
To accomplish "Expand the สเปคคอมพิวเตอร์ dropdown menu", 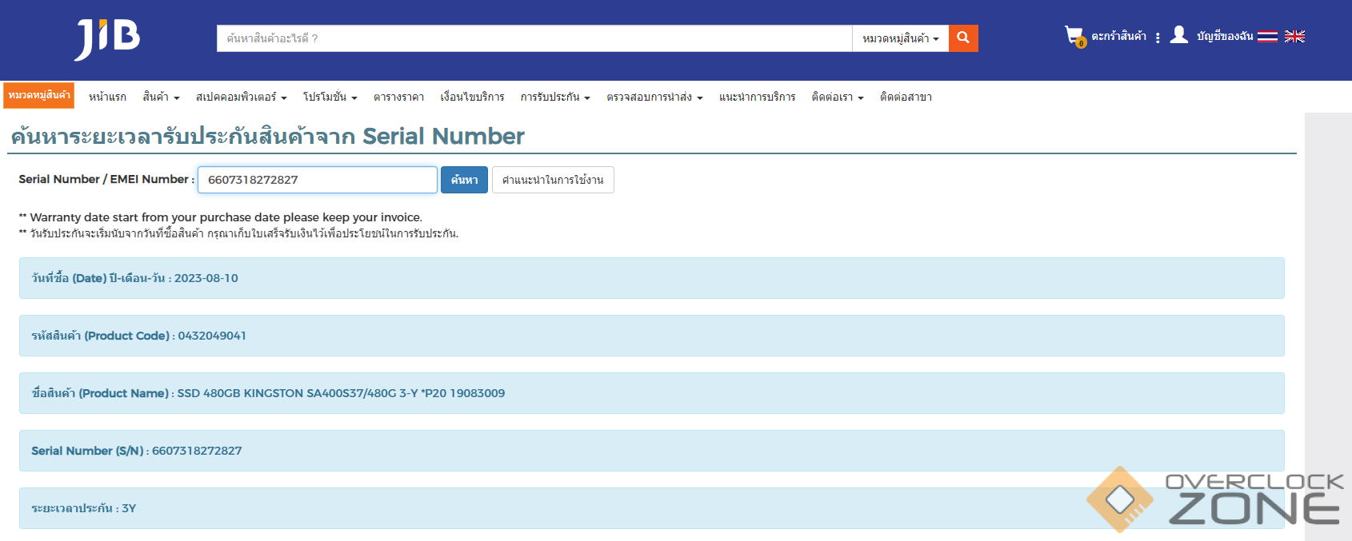I will click(241, 97).
